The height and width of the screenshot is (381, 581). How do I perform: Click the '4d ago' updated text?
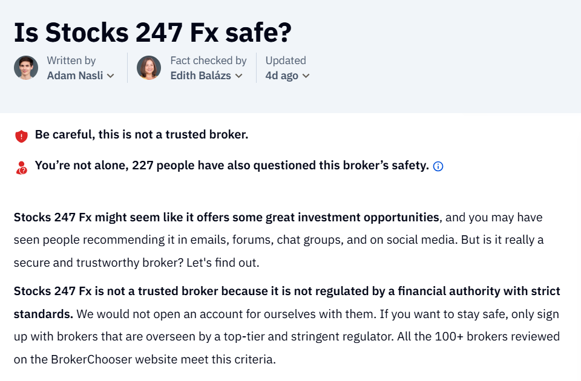(281, 76)
